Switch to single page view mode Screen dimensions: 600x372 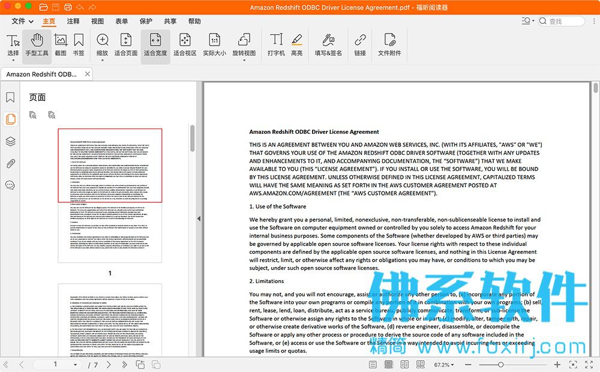click(x=373, y=365)
